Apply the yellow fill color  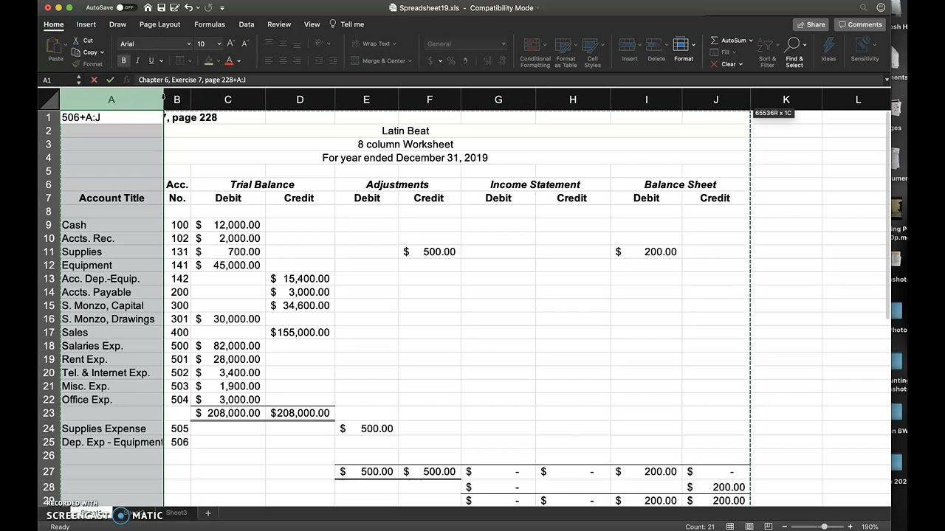click(209, 60)
